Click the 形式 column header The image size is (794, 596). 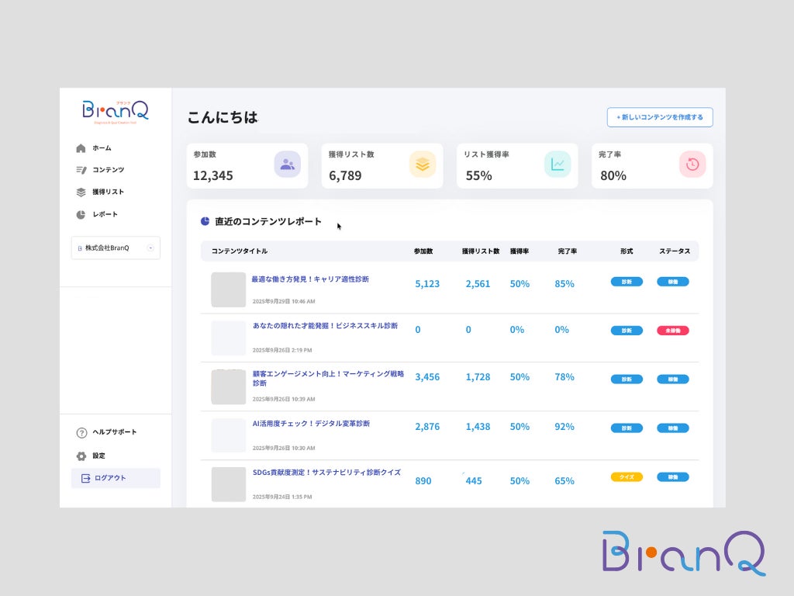tap(627, 251)
